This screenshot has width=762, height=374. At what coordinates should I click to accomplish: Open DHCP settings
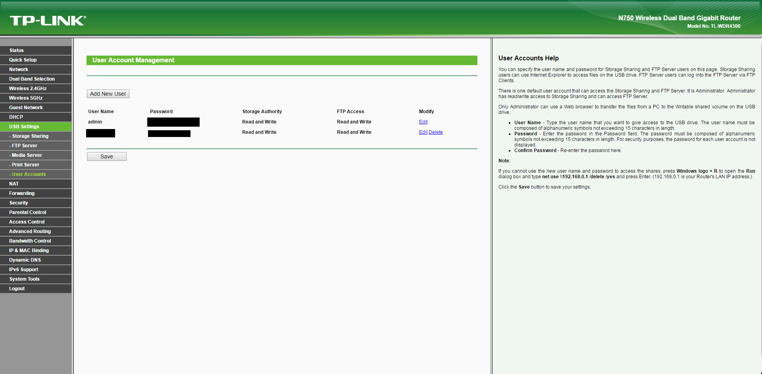pyautogui.click(x=36, y=117)
